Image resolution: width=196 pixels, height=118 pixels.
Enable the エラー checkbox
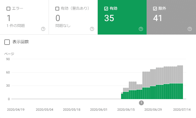tap(8, 9)
